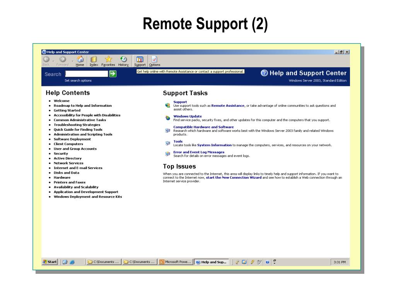Open Compatible Hardware and Software link
This screenshot has height=297, width=396.
coord(203,127)
